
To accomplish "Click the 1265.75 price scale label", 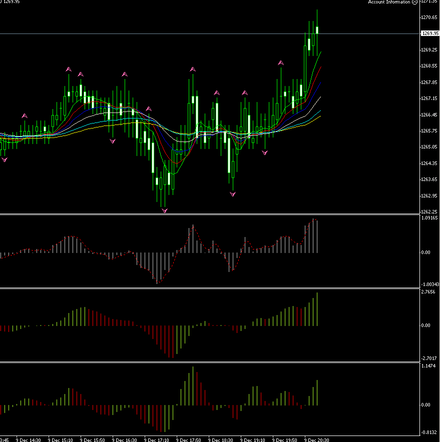I will [x=429, y=131].
